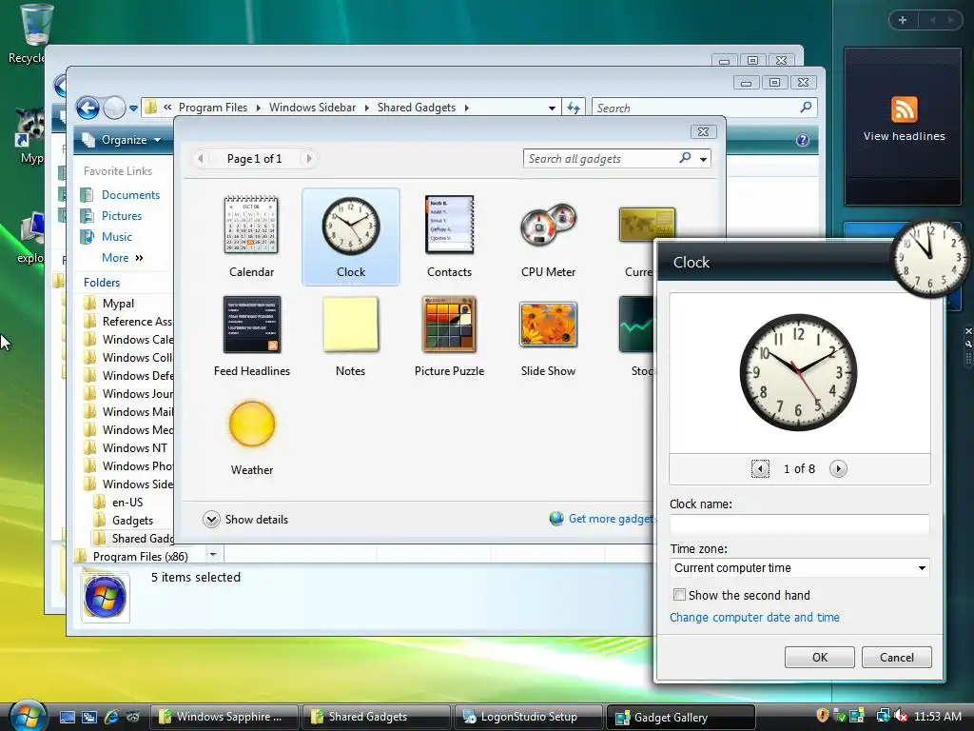The width and height of the screenshot is (974, 731).
Task: Click the sidebar clock gadget
Action: click(x=929, y=257)
